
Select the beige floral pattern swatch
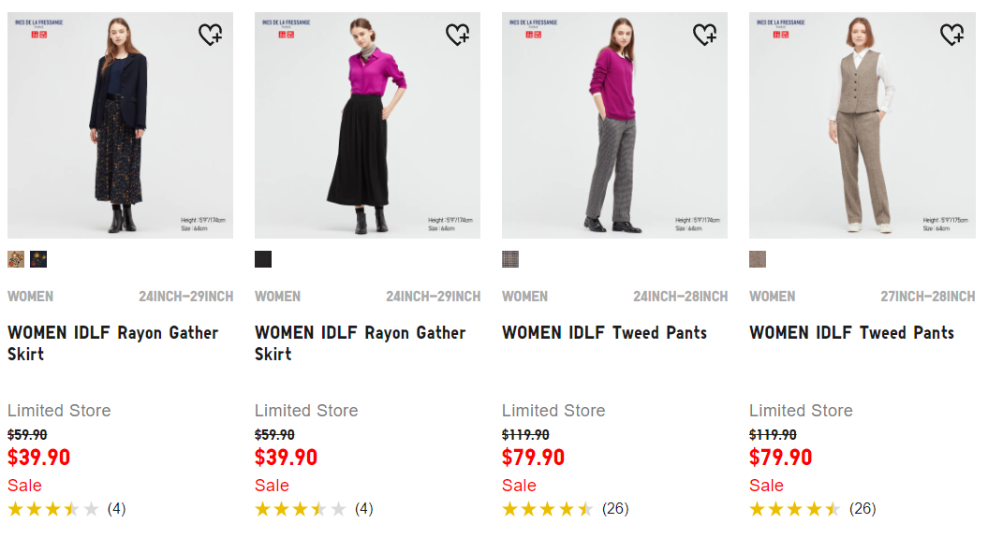pos(16,259)
